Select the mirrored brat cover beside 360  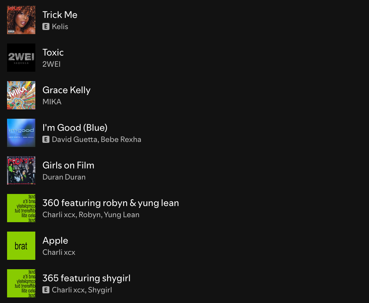pyautogui.click(x=21, y=208)
